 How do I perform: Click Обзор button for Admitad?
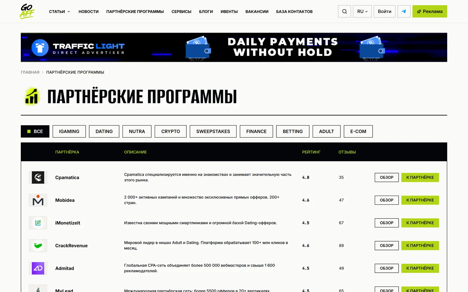(x=387, y=268)
